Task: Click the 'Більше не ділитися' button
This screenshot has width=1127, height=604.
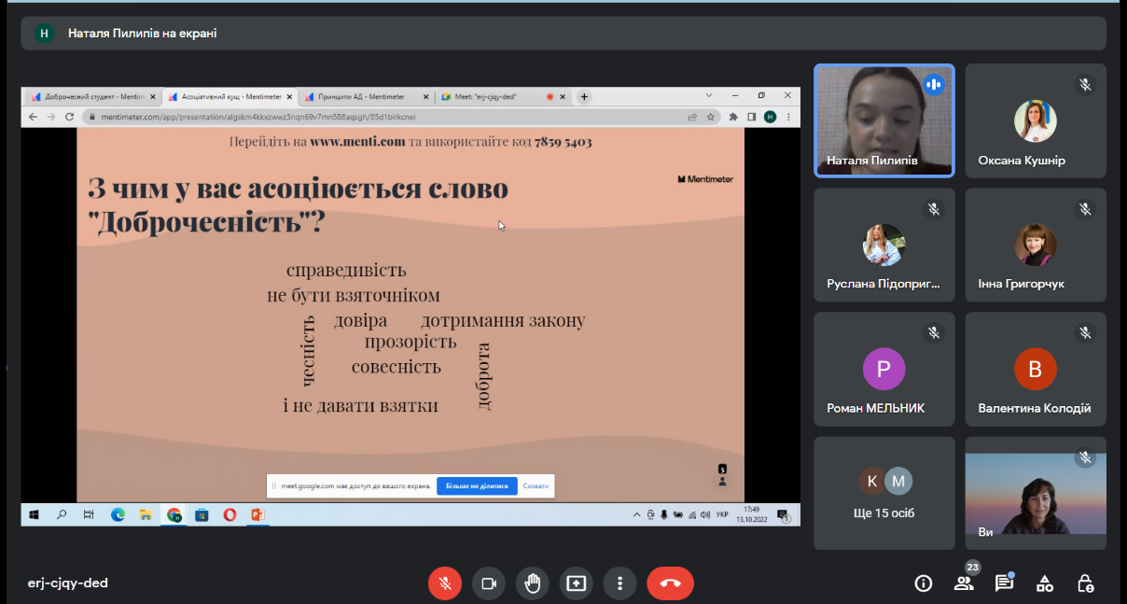Action: point(477,486)
